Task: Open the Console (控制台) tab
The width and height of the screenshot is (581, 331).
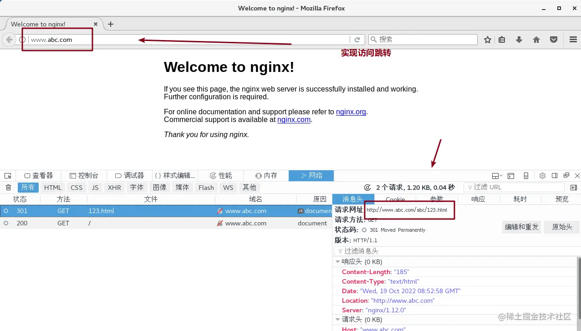Action: (x=84, y=176)
